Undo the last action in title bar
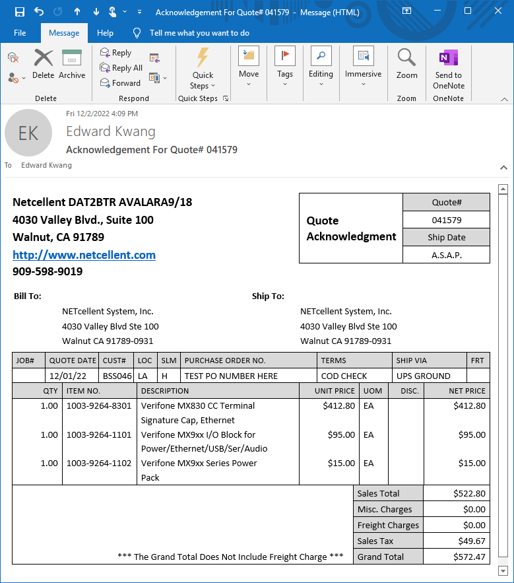The width and height of the screenshot is (514, 583). pyautogui.click(x=39, y=12)
